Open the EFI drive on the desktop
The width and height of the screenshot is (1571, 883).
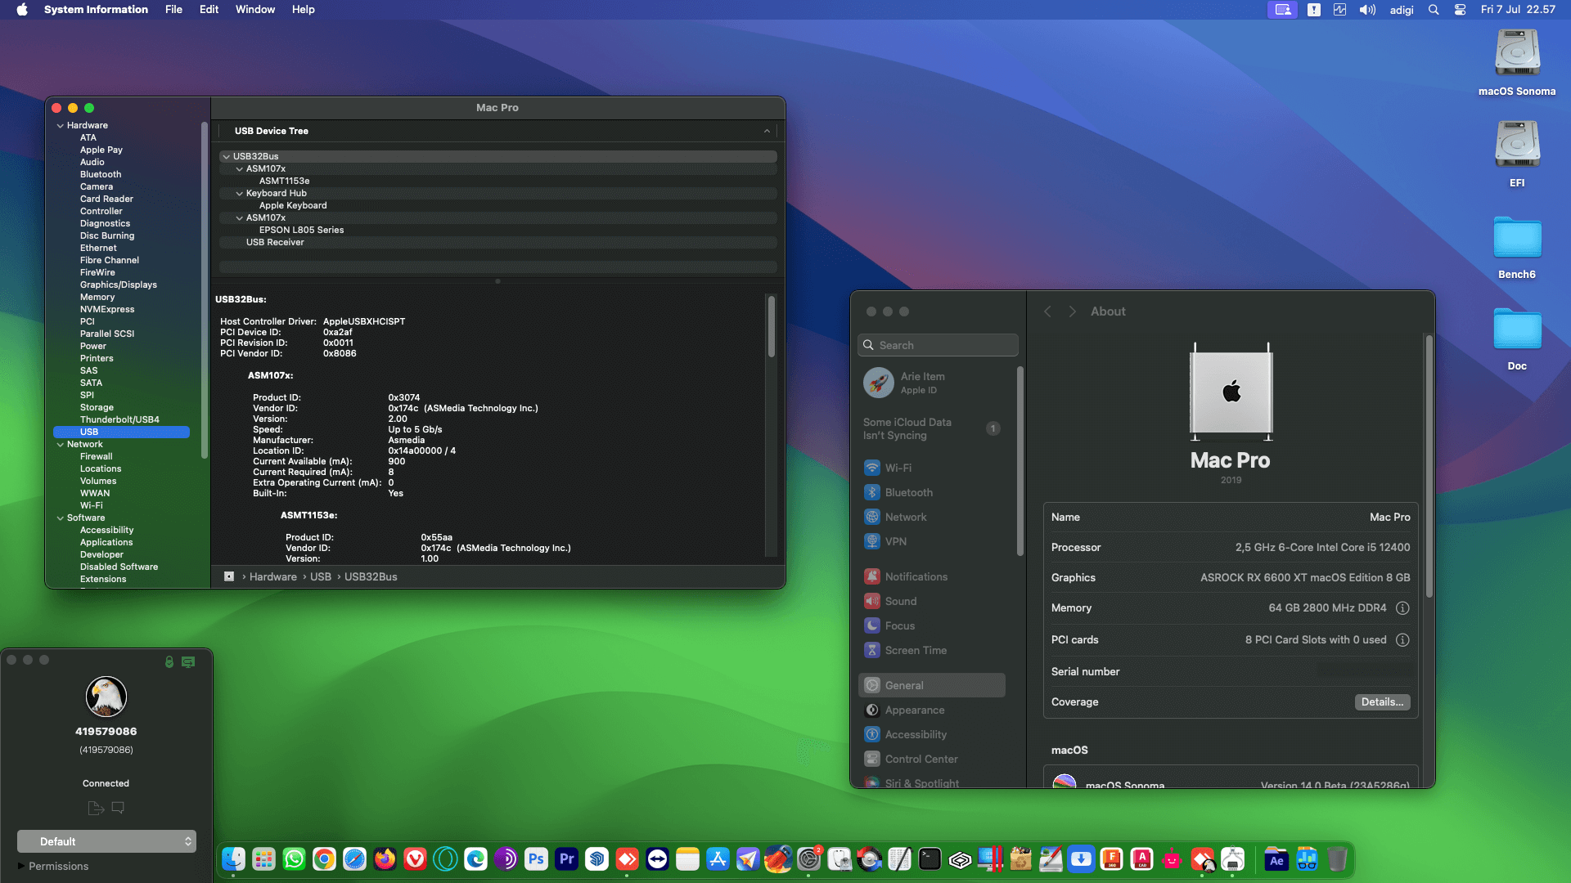(1517, 155)
